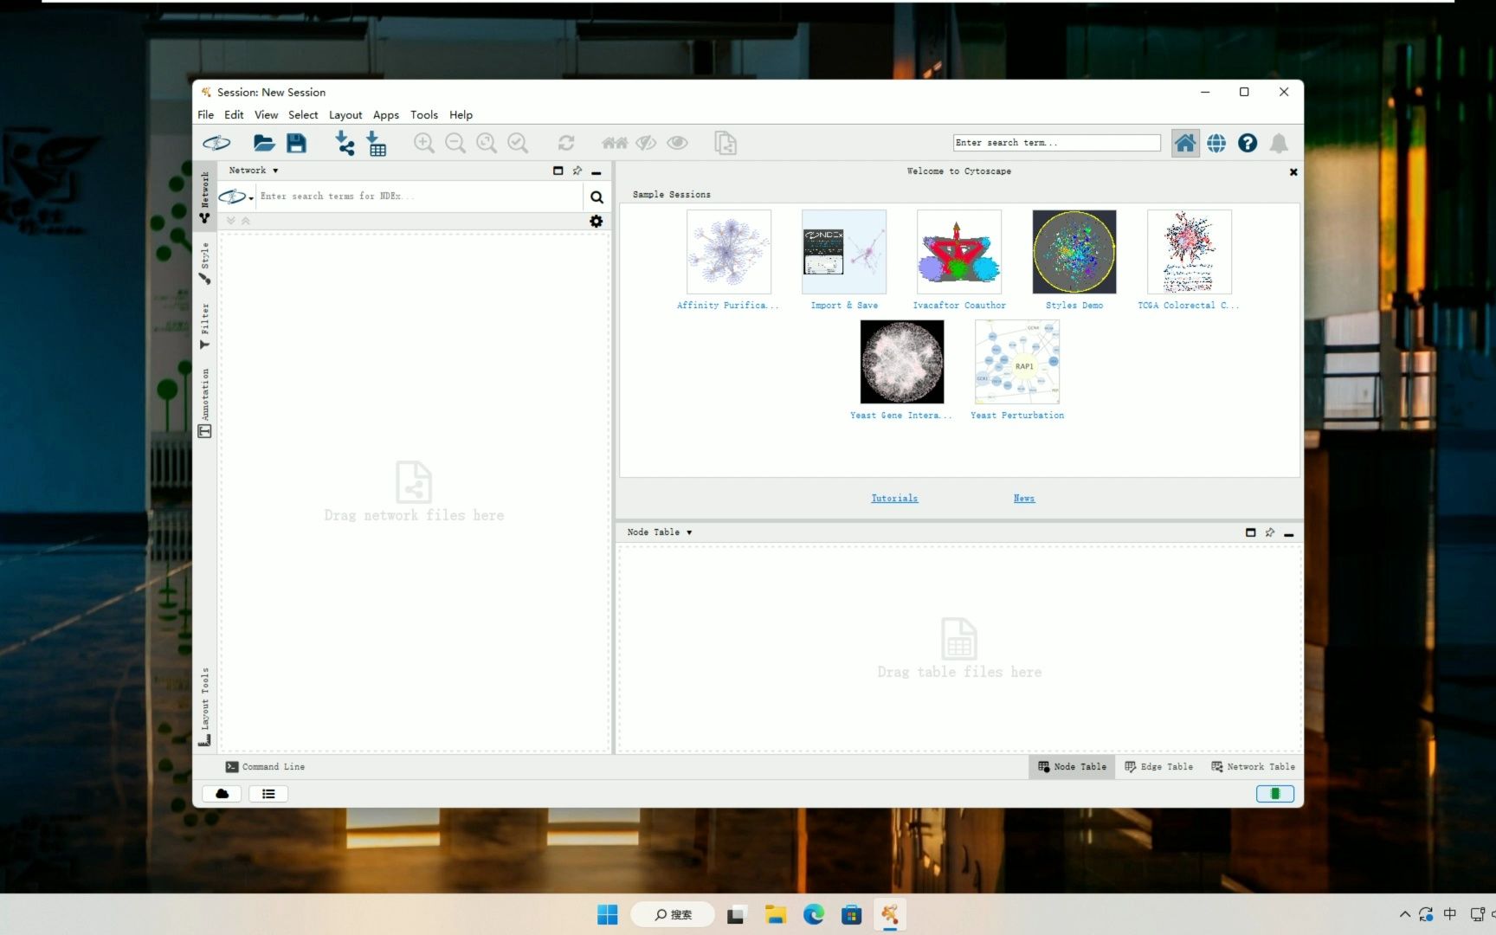Image resolution: width=1496 pixels, height=935 pixels.
Task: Open the Help menu
Action: (461, 114)
